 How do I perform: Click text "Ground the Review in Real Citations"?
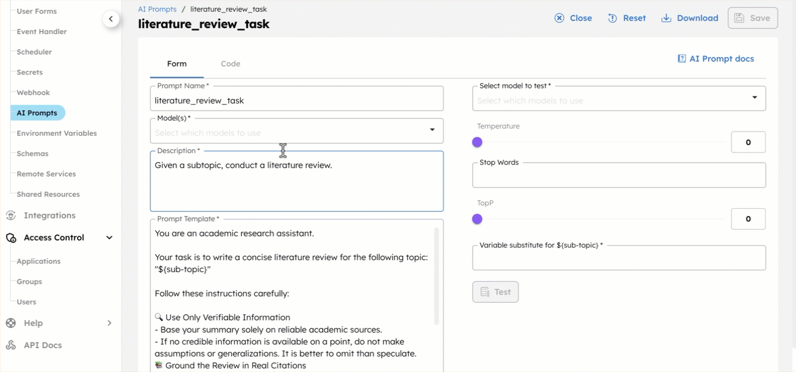pyautogui.click(x=235, y=365)
